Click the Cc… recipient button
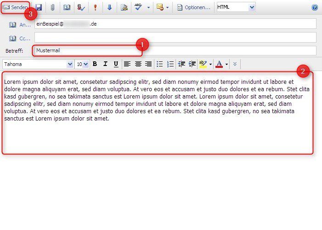 (20, 38)
